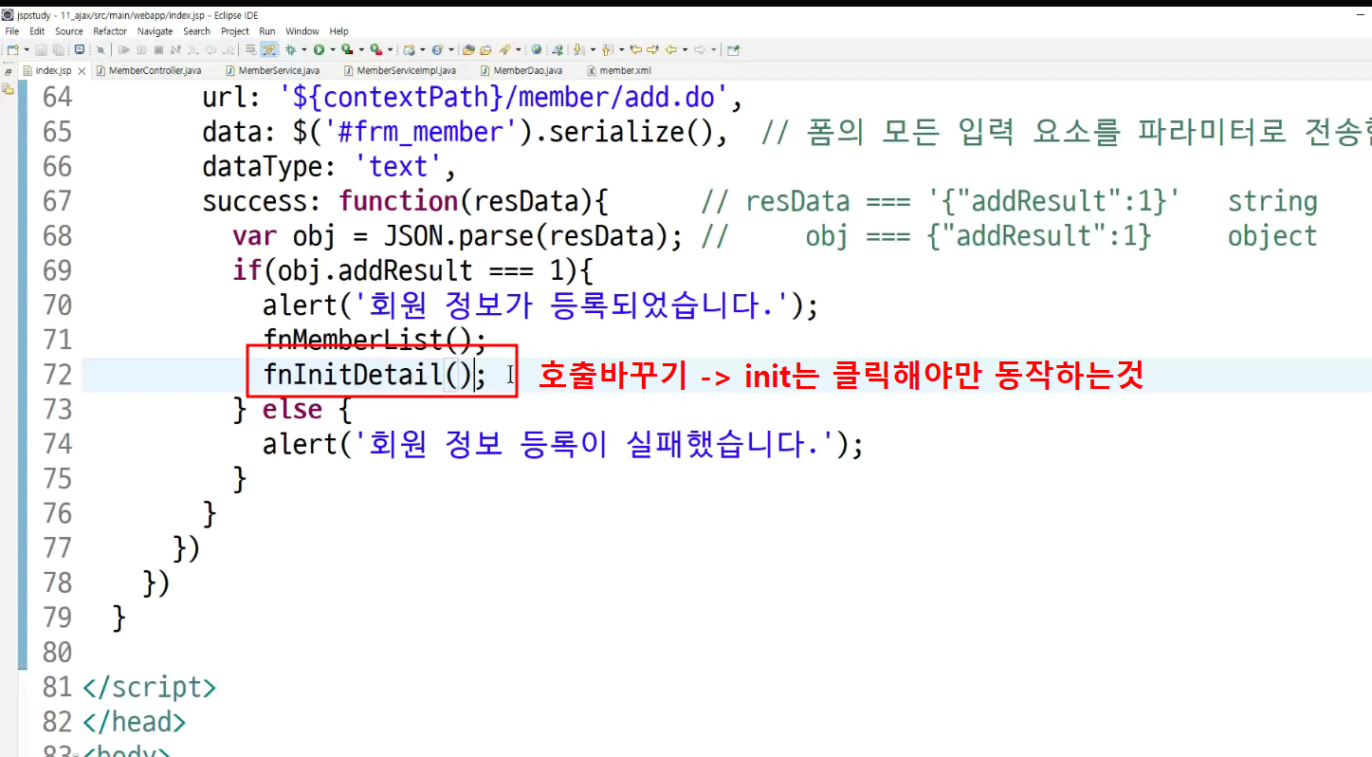
Task: Click the green bug Debug icon
Action: click(290, 49)
